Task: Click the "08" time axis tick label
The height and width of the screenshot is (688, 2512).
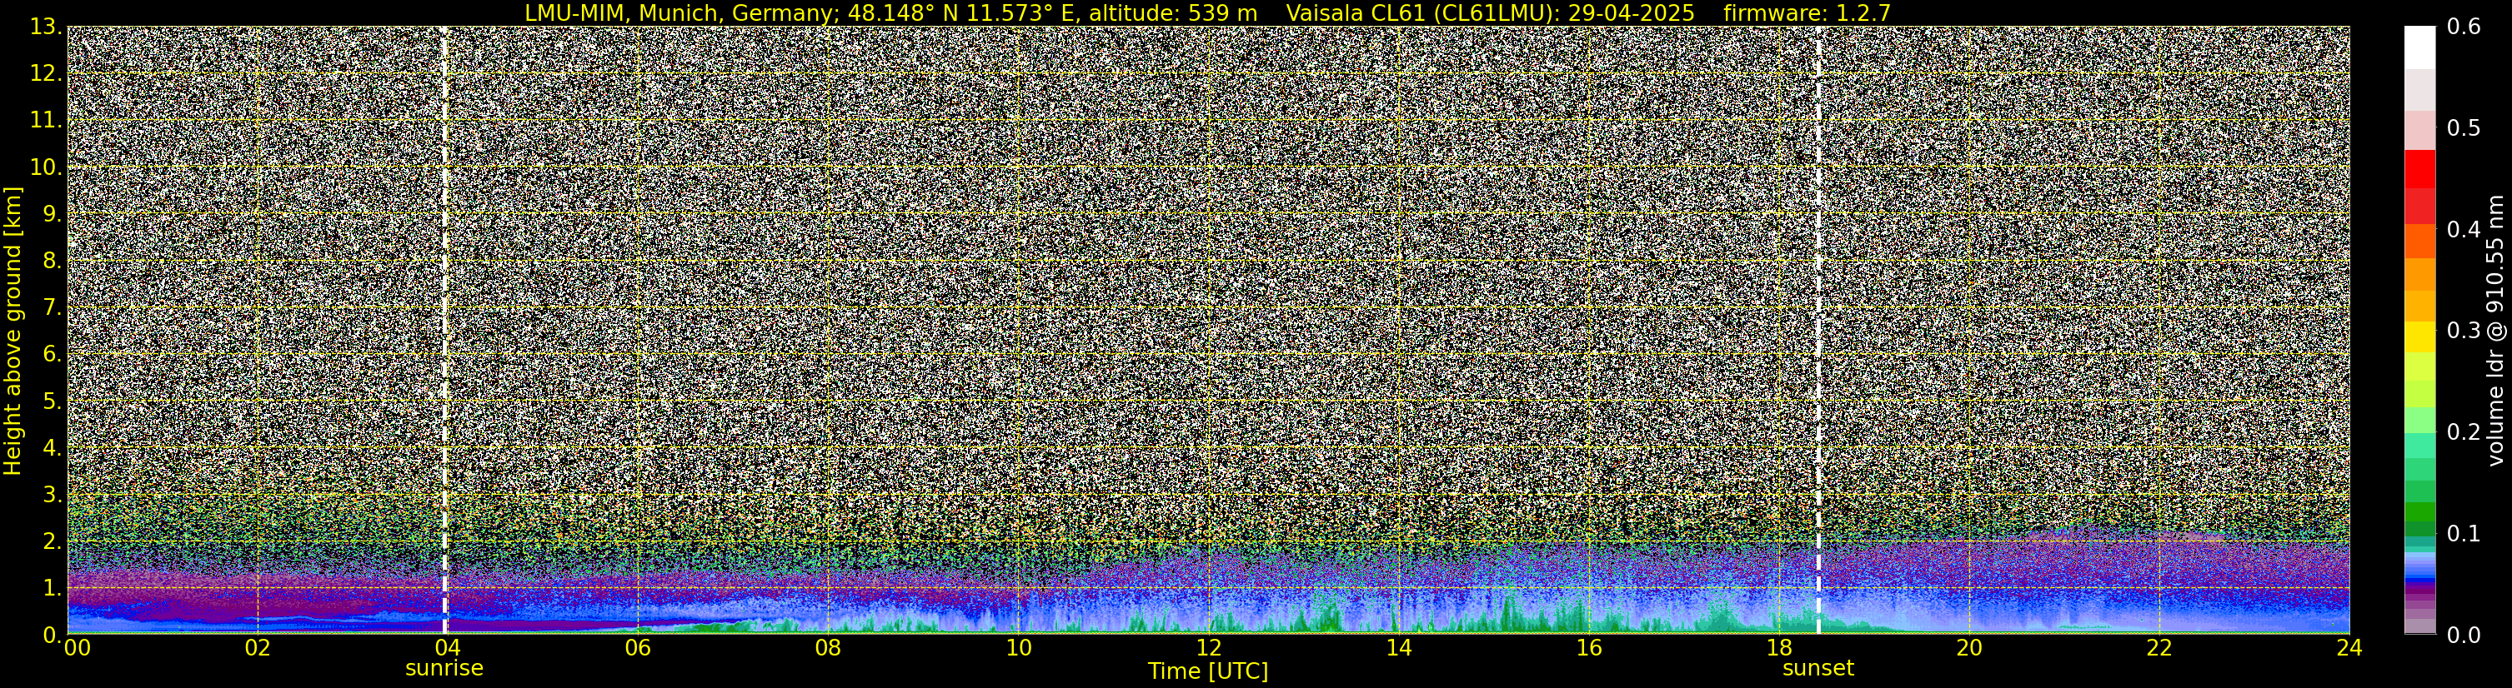Action: (828, 648)
